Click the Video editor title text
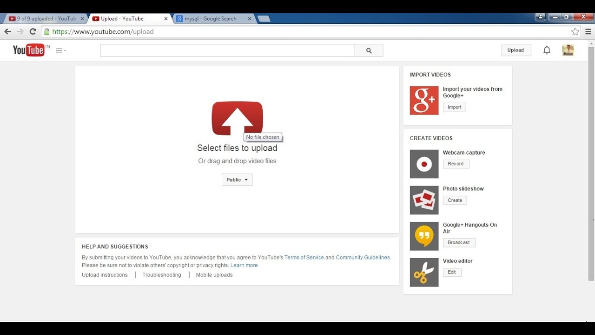Image resolution: width=595 pixels, height=335 pixels. pos(458,261)
